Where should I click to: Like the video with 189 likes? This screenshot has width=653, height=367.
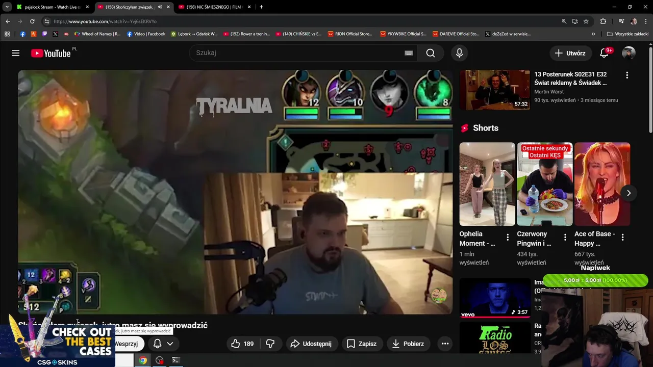click(242, 344)
